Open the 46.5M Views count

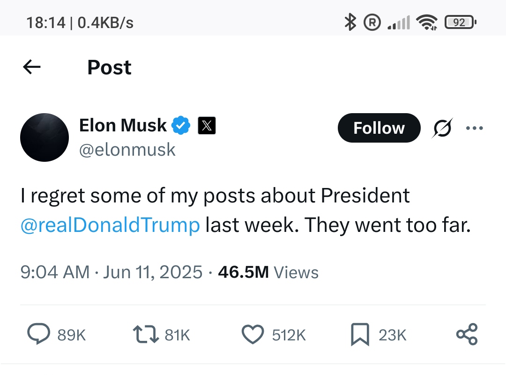[268, 272]
